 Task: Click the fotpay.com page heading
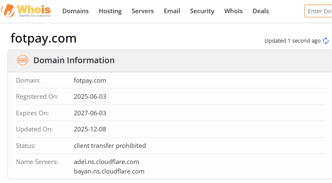43,38
